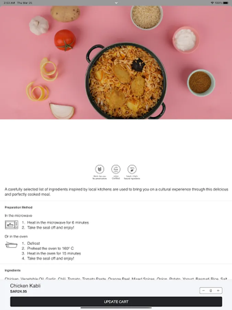Screen dimensions: 232x310
Task: Tap the Chicken Kabli dish photo
Action: 116,62
